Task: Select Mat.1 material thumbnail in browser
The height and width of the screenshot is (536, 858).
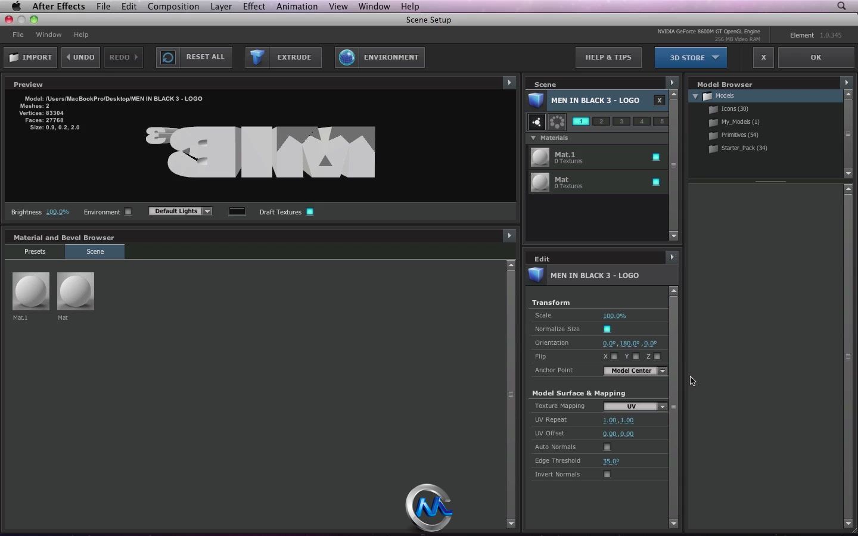Action: (x=31, y=291)
